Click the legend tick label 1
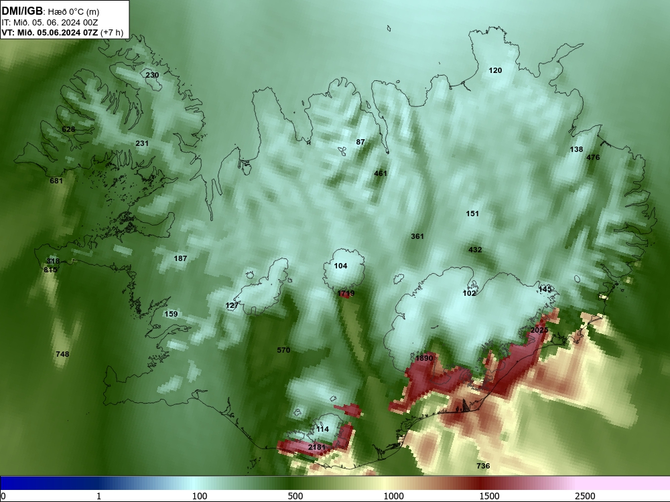Viewport: 670px width, 502px height. pyautogui.click(x=98, y=496)
